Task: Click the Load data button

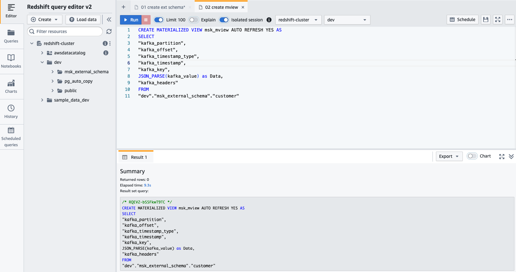Action: tap(83, 19)
